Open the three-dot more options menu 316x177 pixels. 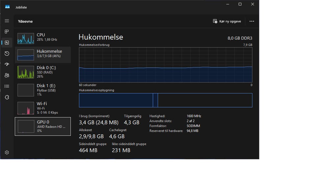pos(252,21)
